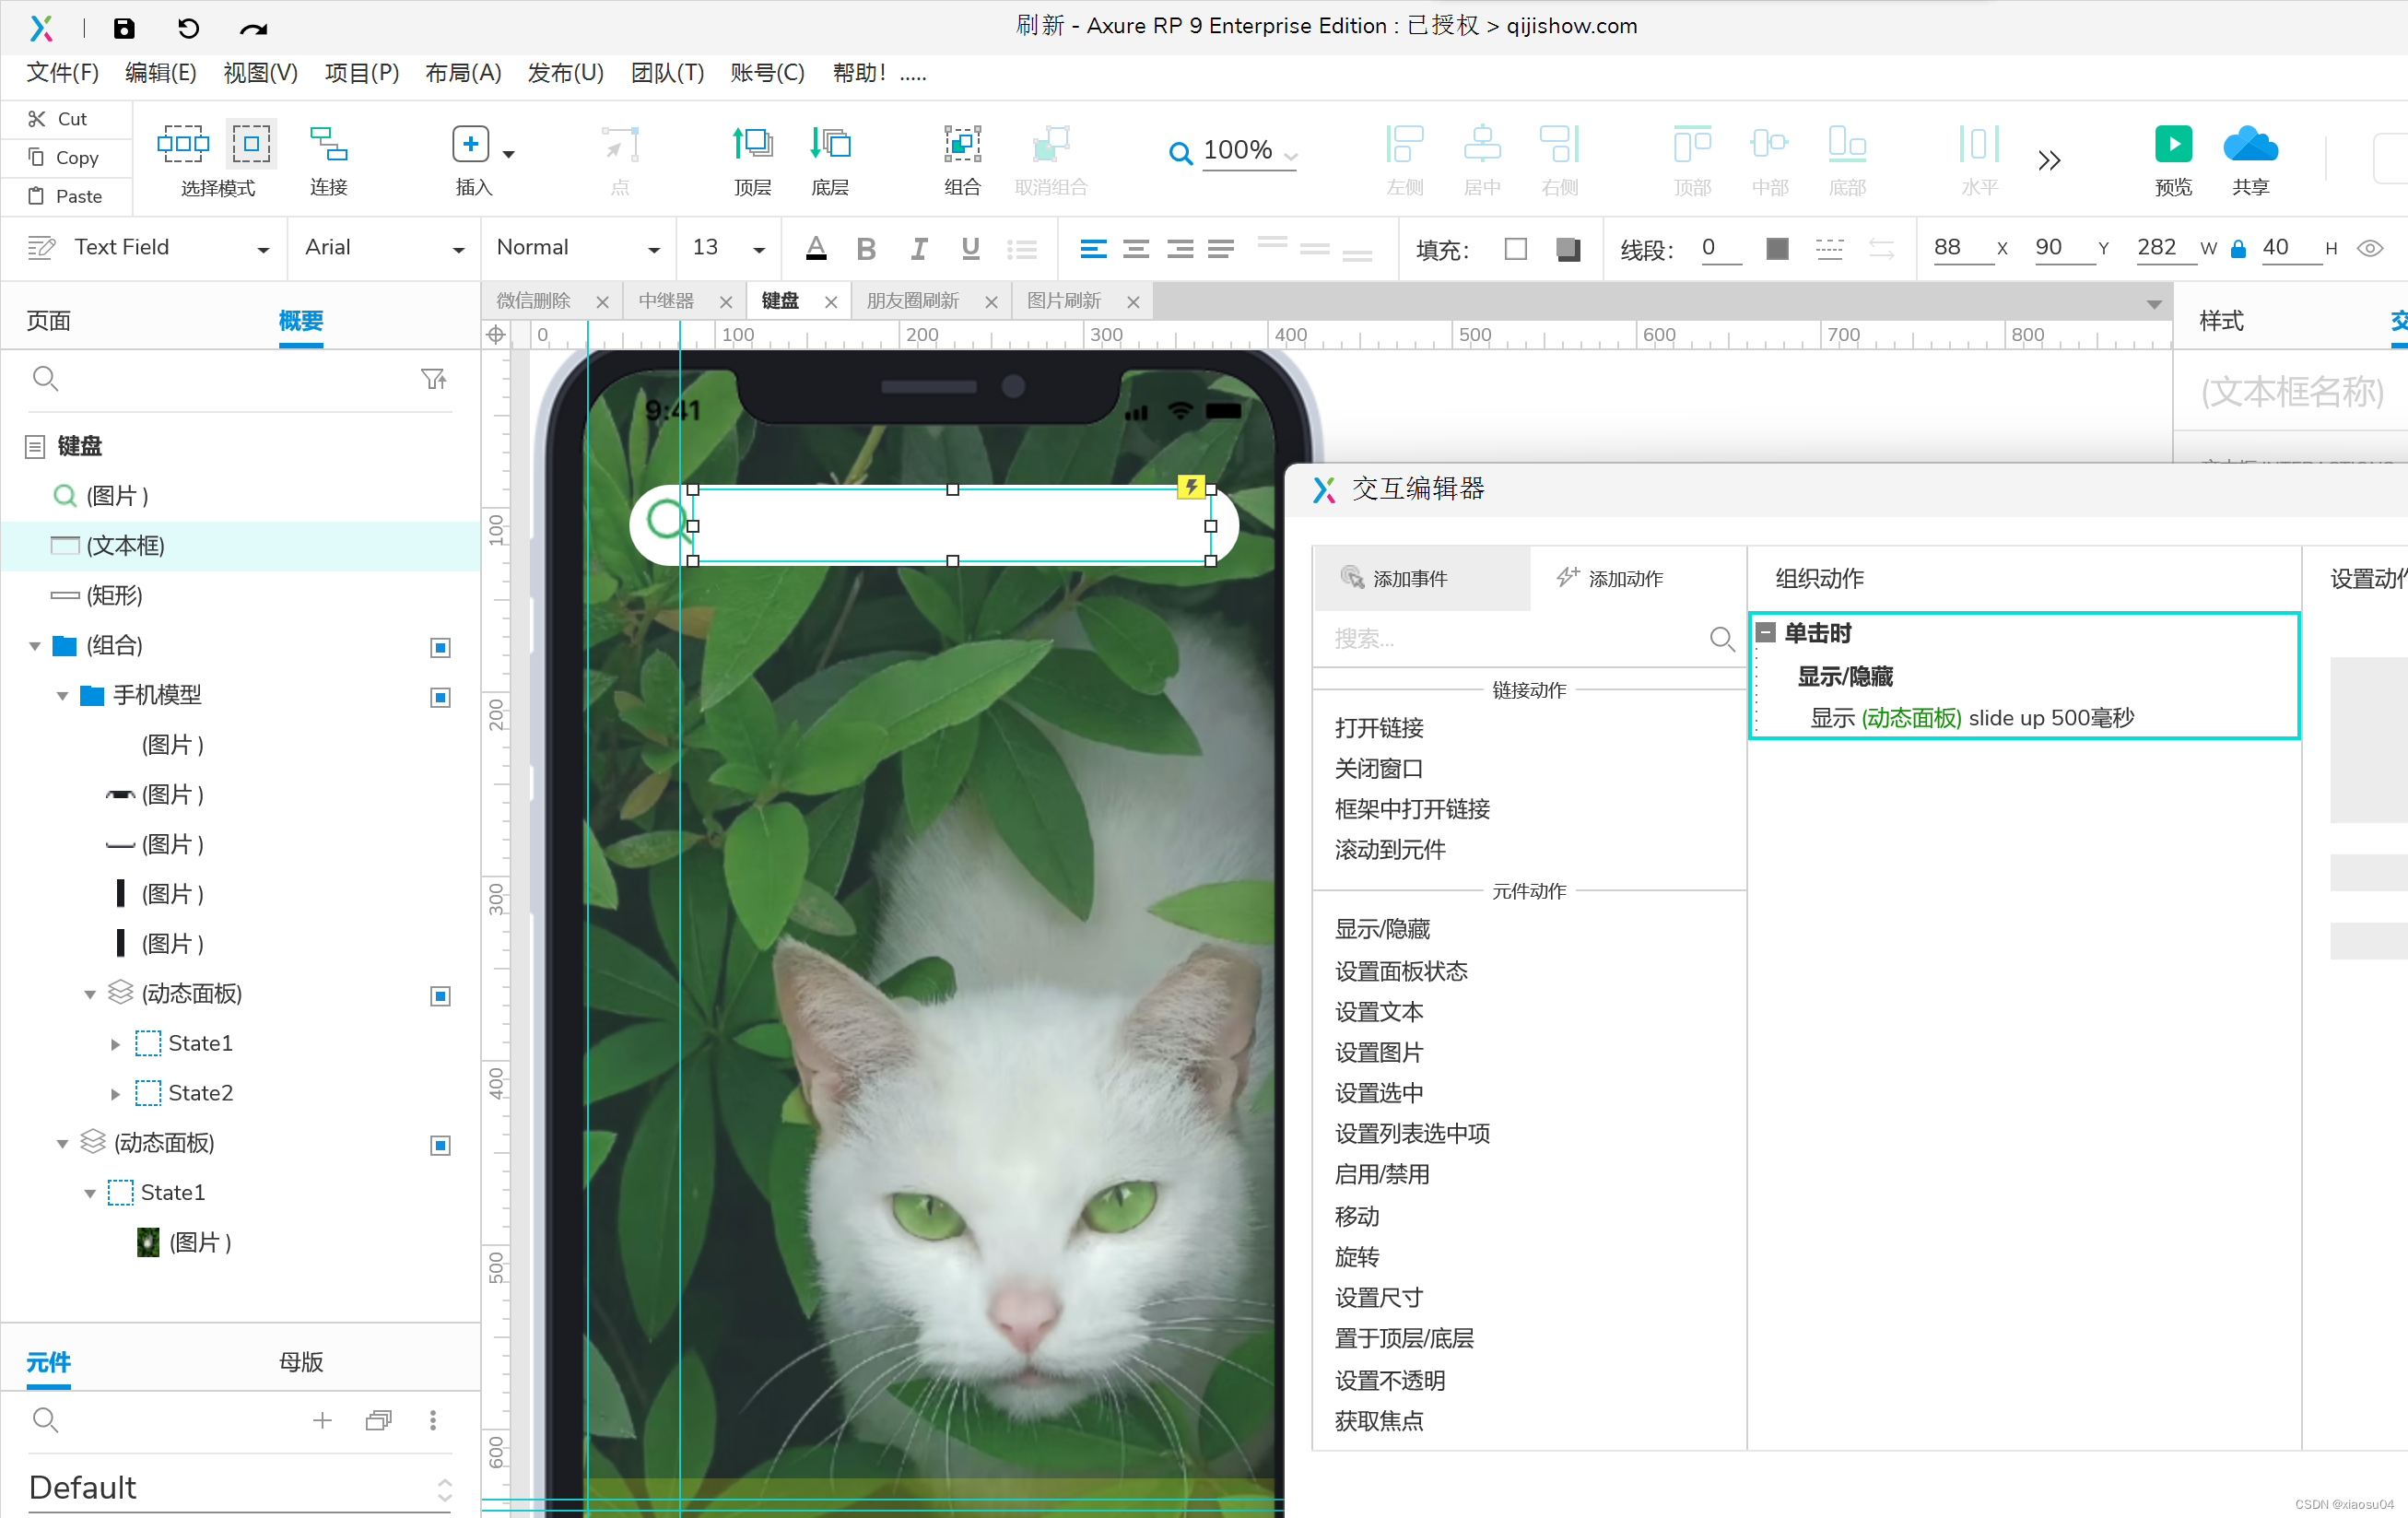The height and width of the screenshot is (1518, 2408).
Task: Select the 显示 (动态面板) slide up action
Action: point(1972,718)
